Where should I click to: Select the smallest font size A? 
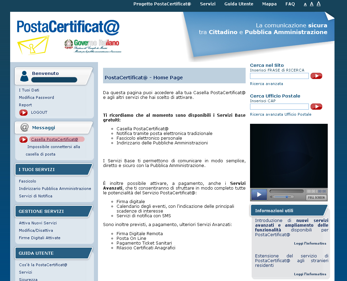(305, 4)
